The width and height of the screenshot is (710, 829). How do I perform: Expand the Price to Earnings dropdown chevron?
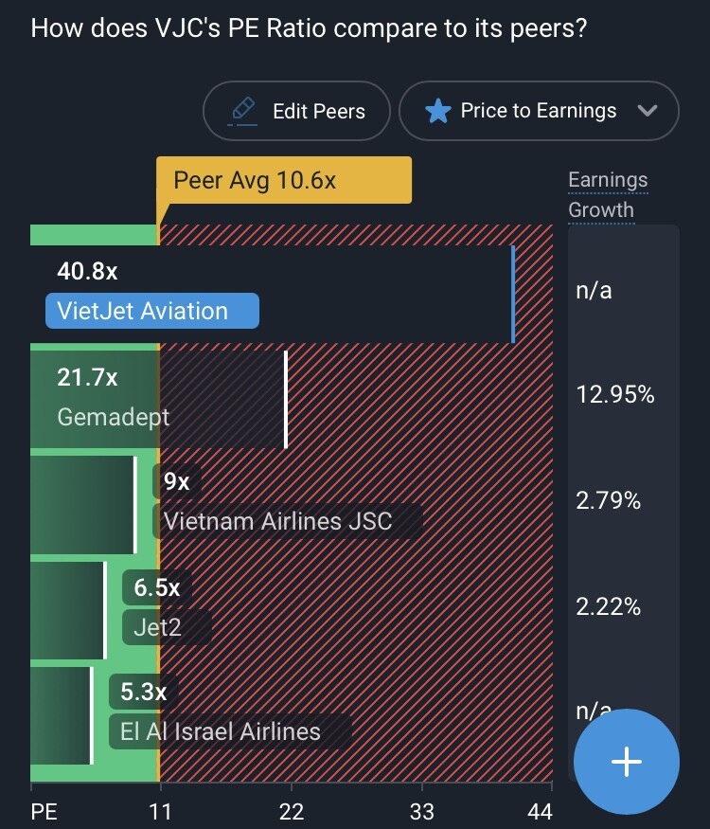click(x=648, y=111)
